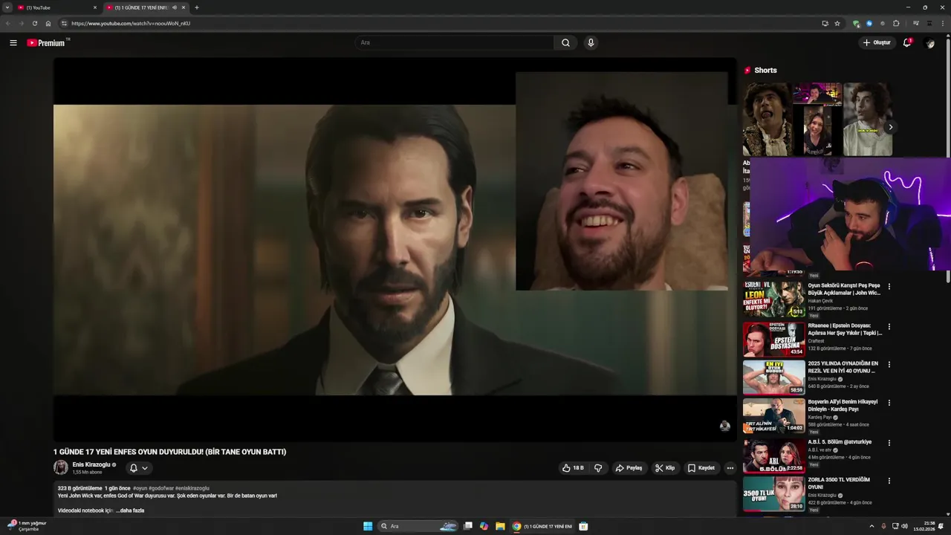Expand subscription notification options chevron
This screenshot has height=535, width=951.
(145, 468)
